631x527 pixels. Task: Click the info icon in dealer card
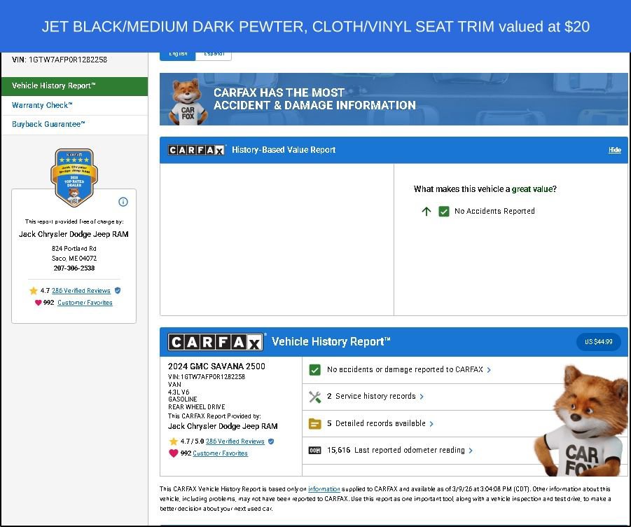pyautogui.click(x=123, y=202)
